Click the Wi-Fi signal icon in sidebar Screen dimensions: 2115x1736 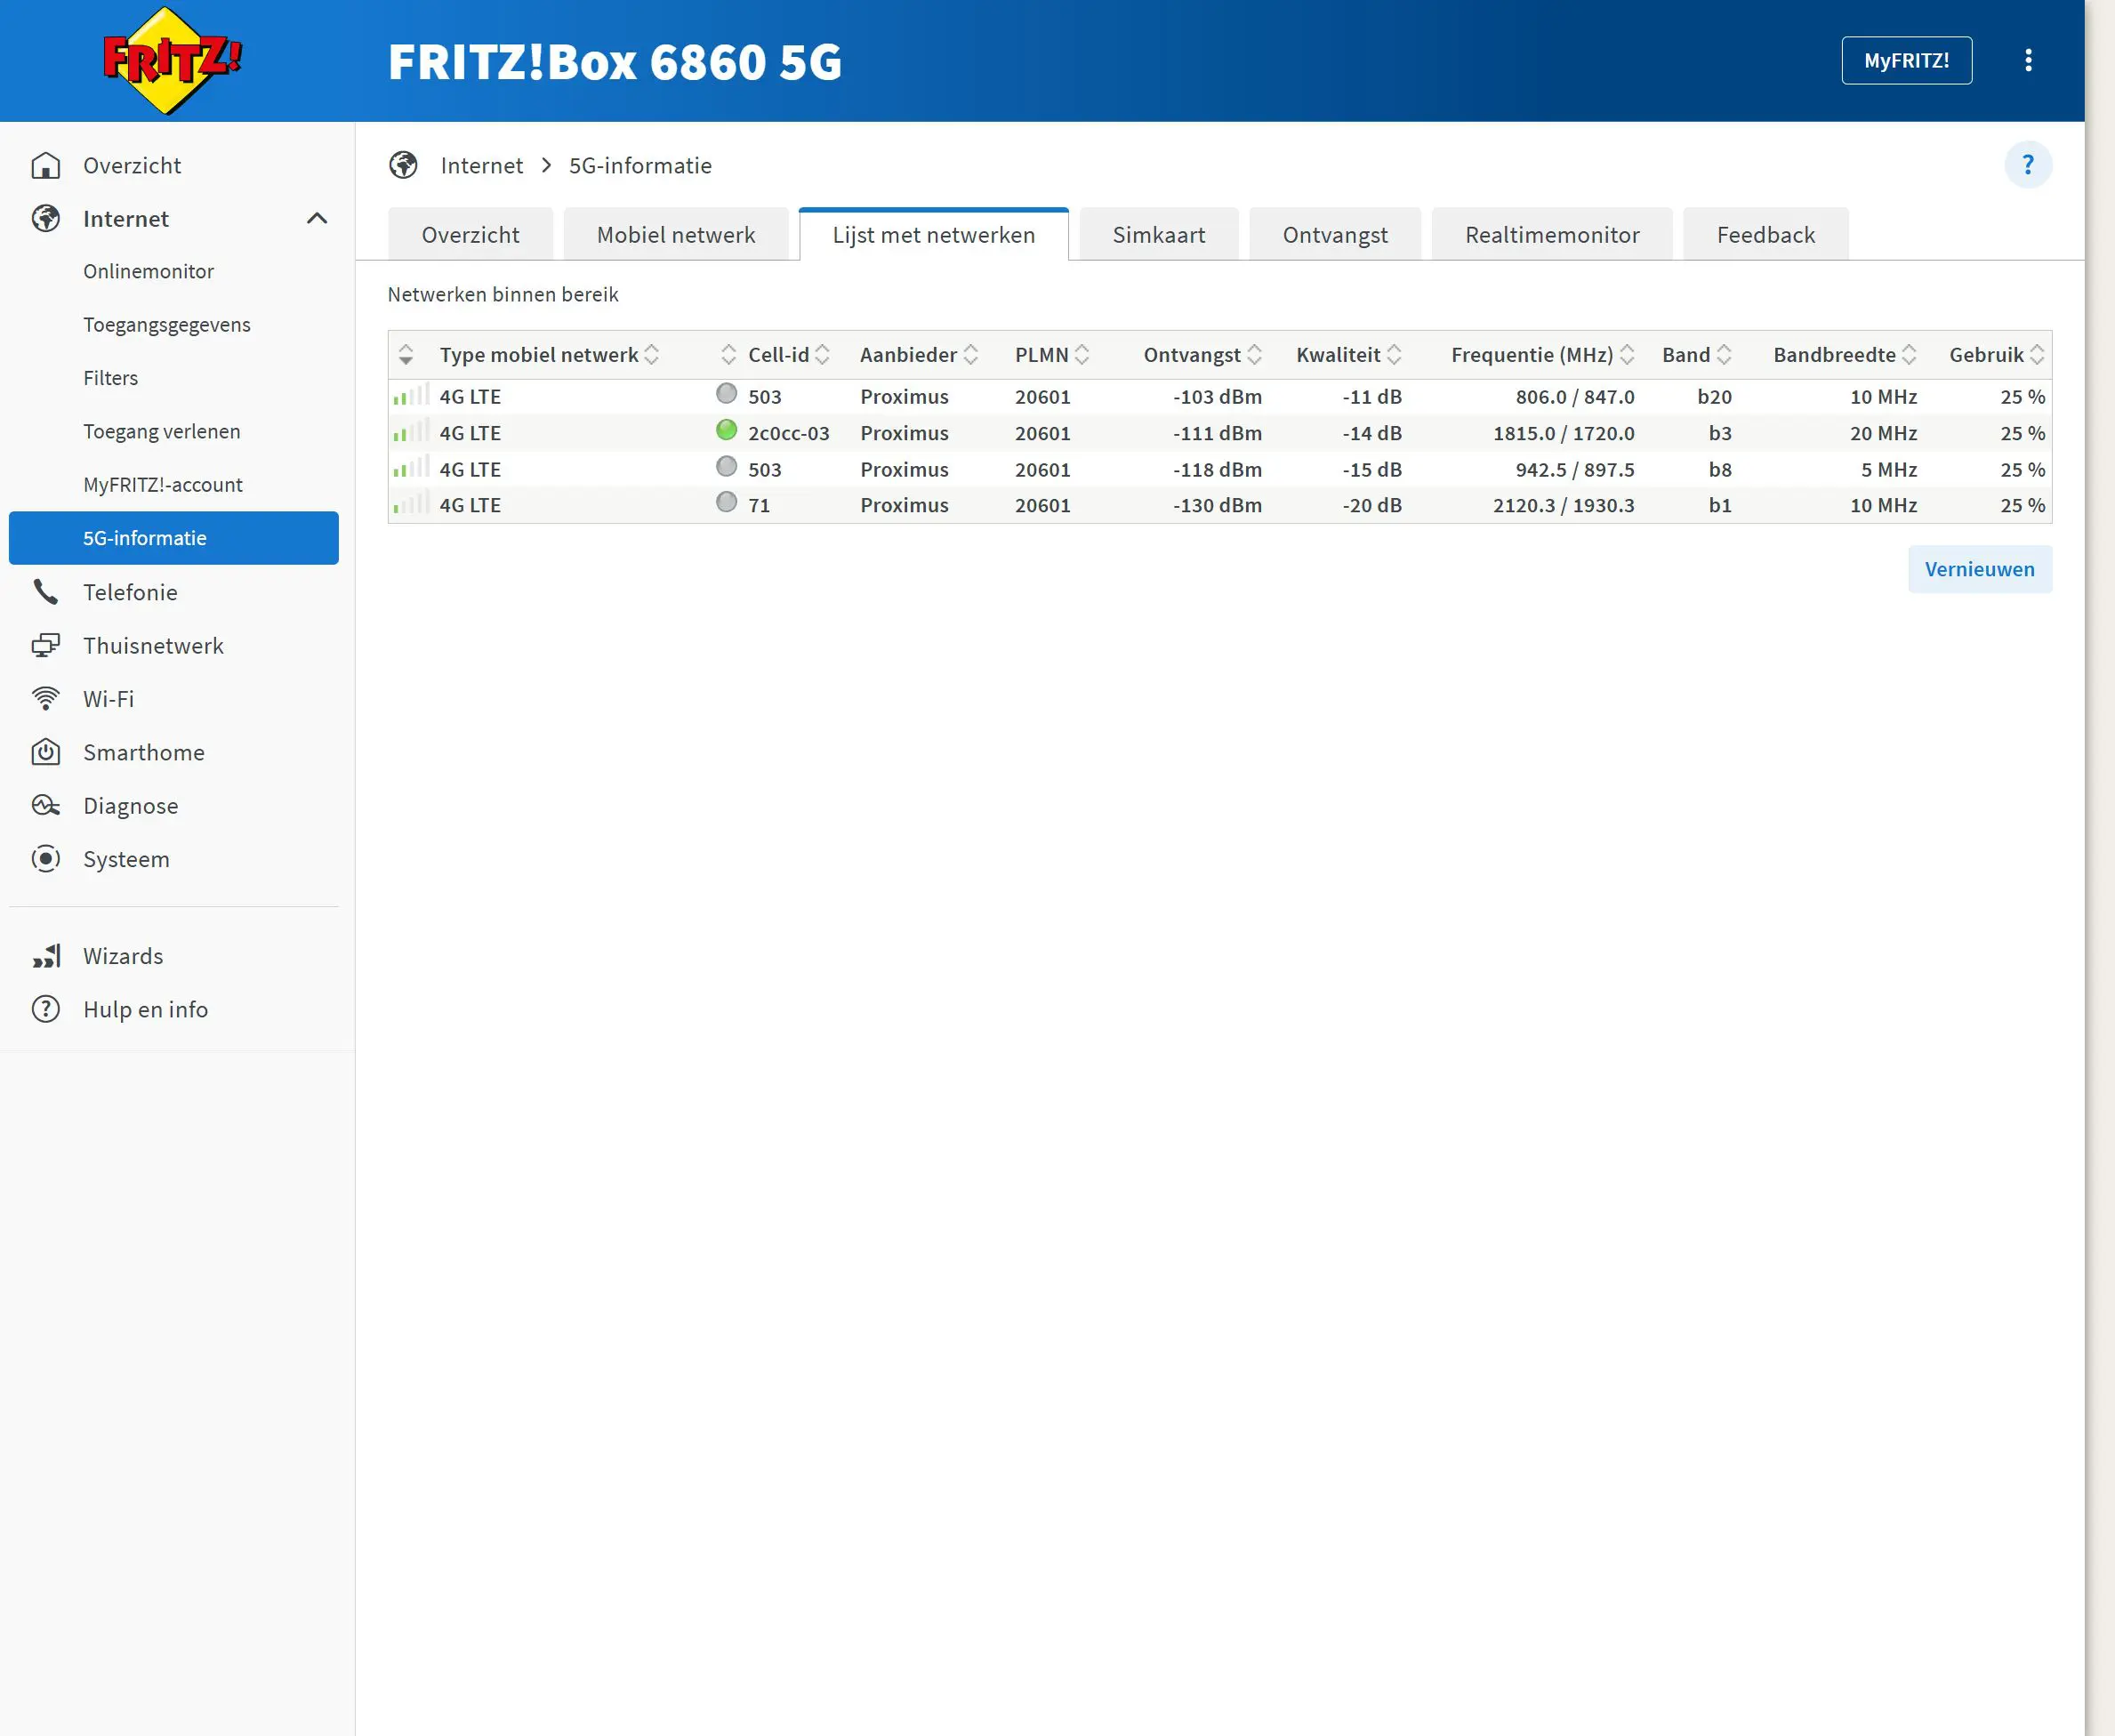pos(46,698)
